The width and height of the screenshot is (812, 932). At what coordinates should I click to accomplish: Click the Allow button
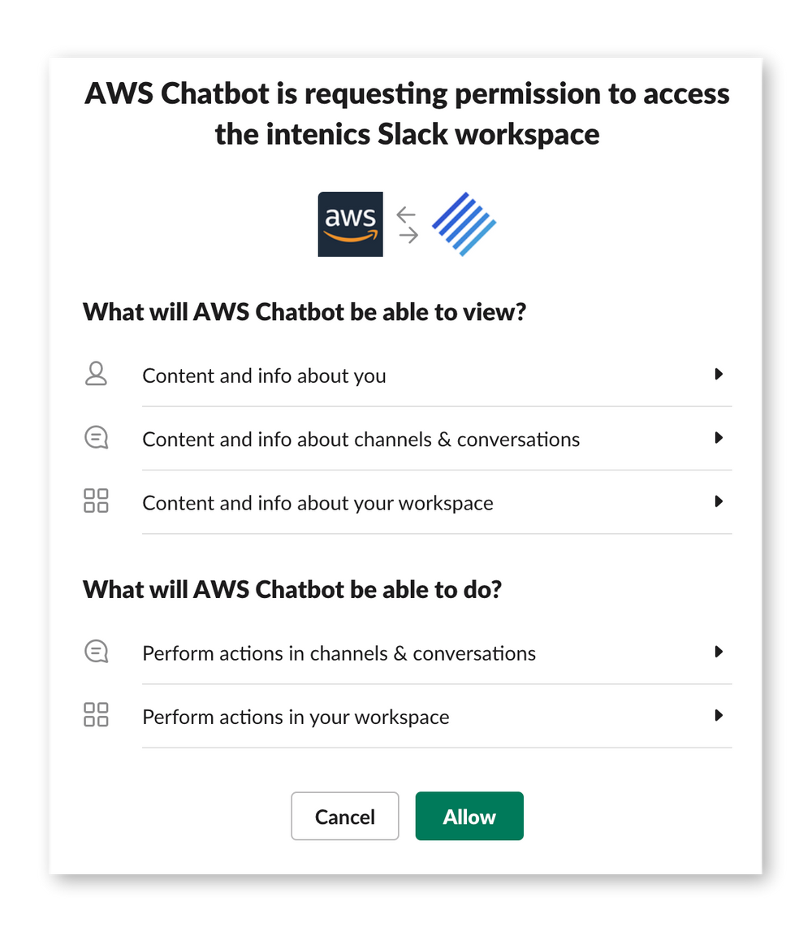coord(469,816)
